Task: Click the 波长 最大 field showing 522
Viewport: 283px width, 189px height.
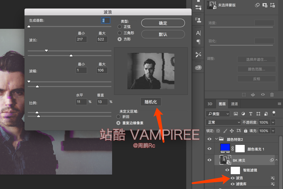Action: coord(102,39)
